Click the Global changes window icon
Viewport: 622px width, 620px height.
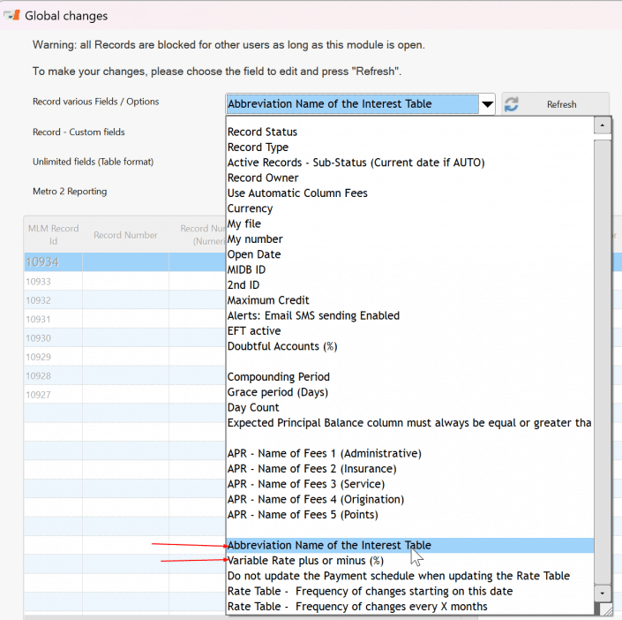11,15
